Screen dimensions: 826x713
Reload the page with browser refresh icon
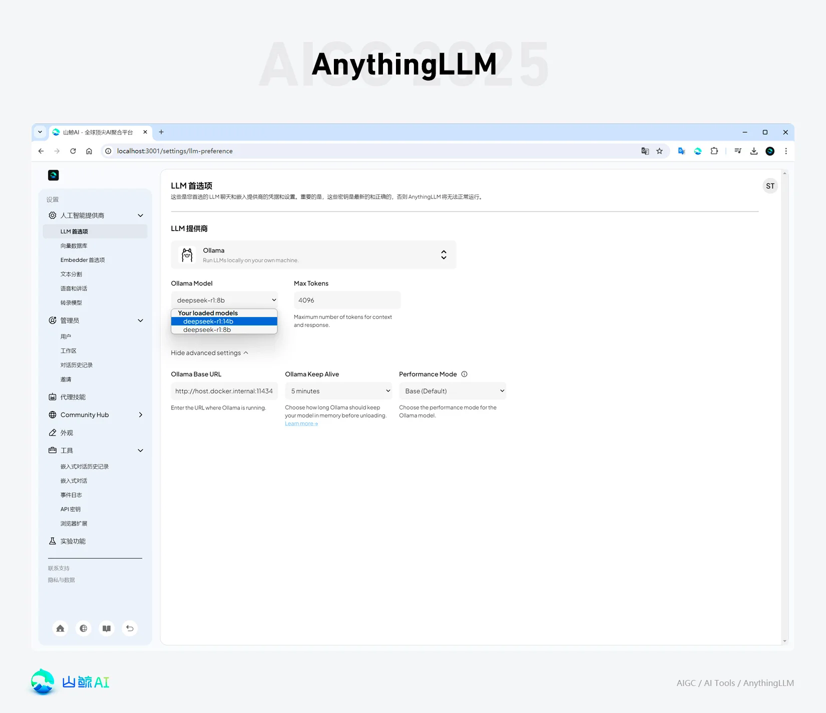pos(73,151)
